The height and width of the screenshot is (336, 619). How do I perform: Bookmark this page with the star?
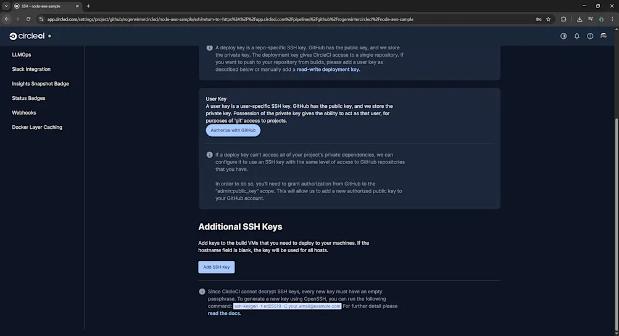[548, 19]
